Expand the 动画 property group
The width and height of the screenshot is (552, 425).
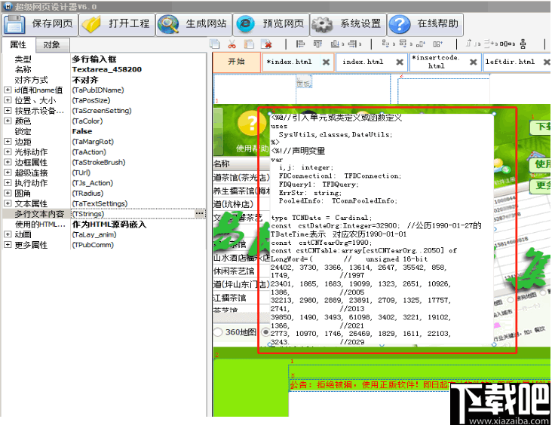tap(8, 234)
